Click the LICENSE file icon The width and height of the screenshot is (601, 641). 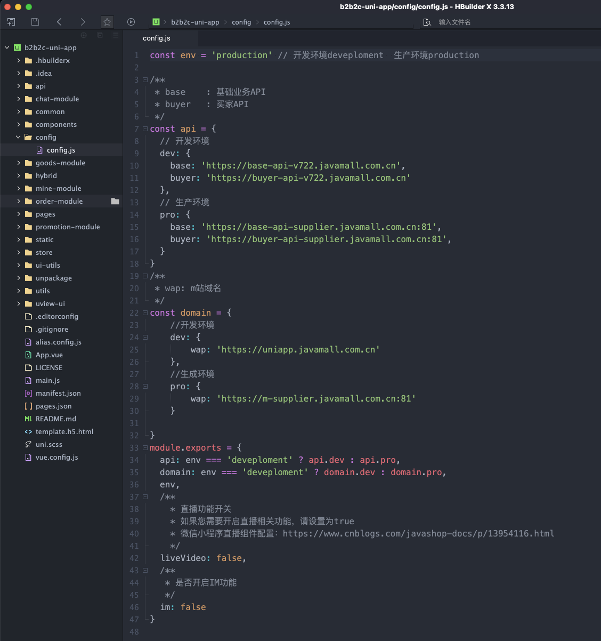[28, 367]
